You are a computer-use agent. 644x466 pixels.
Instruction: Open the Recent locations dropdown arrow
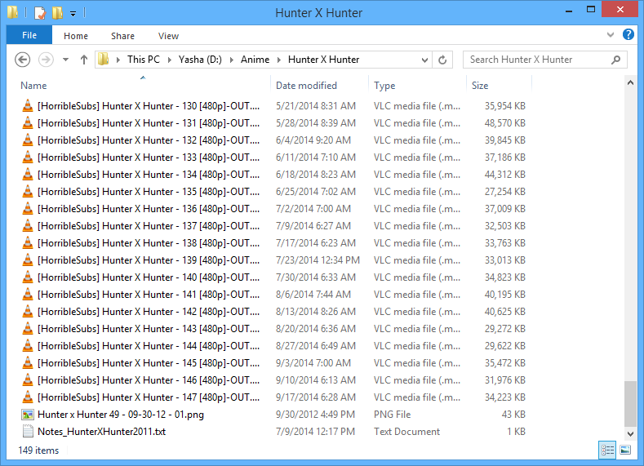64,60
